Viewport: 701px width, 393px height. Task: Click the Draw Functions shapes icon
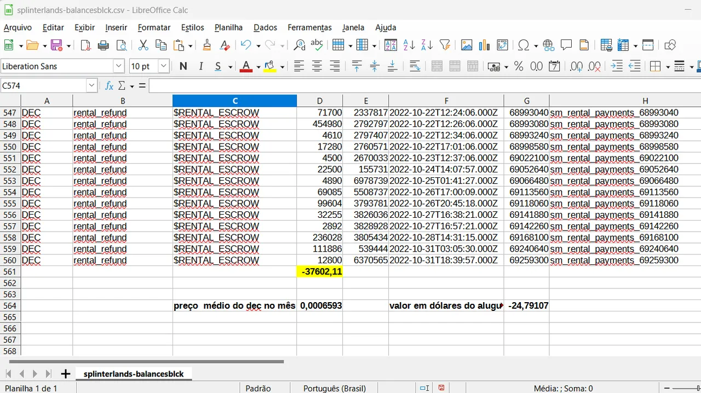[670, 45]
